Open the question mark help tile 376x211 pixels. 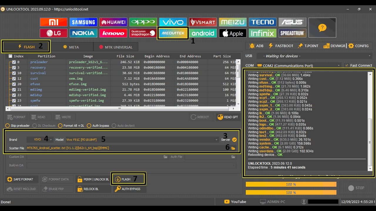pos(322,28)
